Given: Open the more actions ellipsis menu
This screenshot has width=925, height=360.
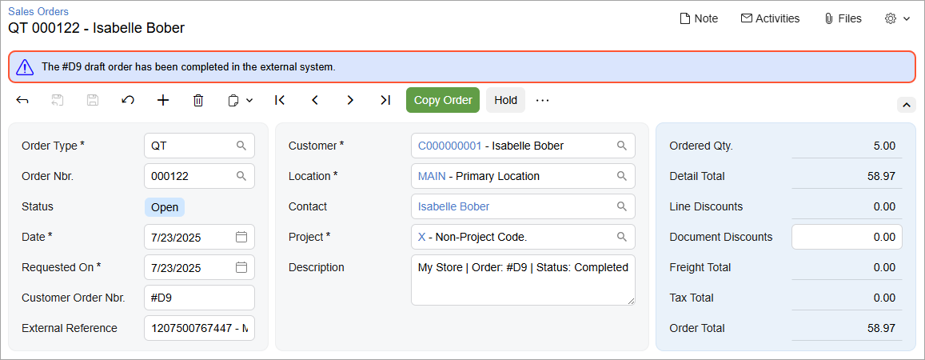Looking at the screenshot, I should 543,100.
